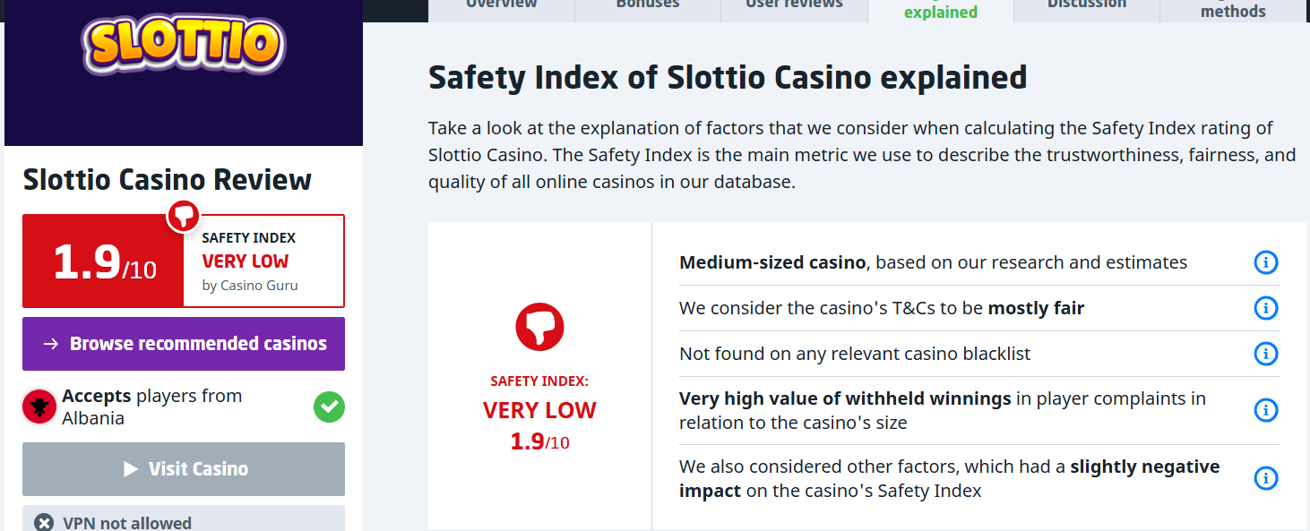Open info on withheld winnings complaints
This screenshot has width=1310, height=531.
1265,410
